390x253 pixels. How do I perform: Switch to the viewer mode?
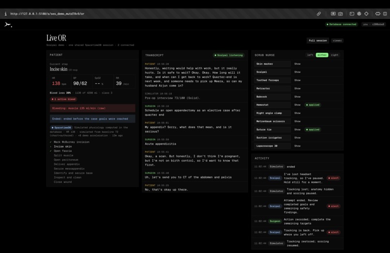337,41
